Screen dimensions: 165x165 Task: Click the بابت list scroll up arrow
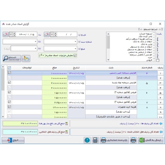(108, 34)
